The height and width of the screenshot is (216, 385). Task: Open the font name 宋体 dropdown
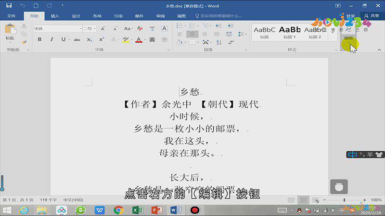[80, 29]
